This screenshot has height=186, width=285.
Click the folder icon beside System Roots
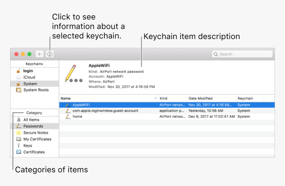[x=19, y=90]
